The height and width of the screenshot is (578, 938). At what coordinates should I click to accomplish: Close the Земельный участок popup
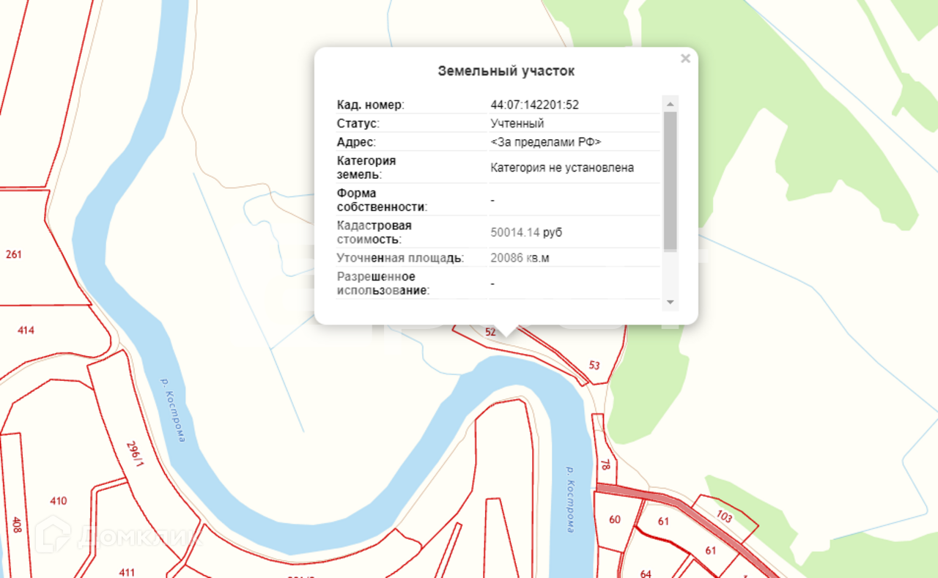[685, 59]
